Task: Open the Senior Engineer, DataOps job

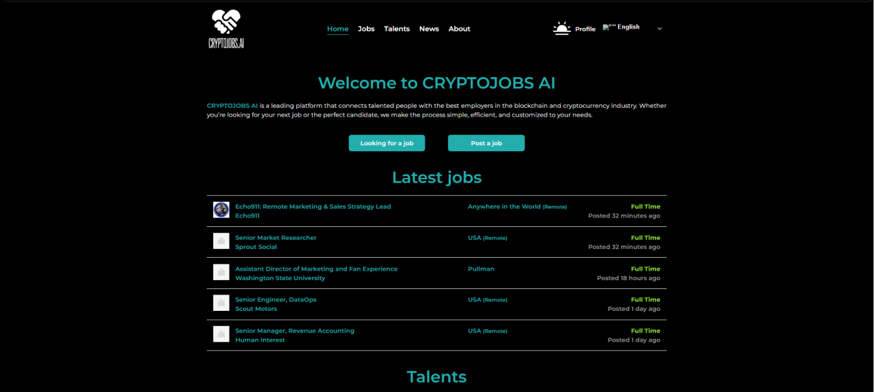Action: (276, 300)
